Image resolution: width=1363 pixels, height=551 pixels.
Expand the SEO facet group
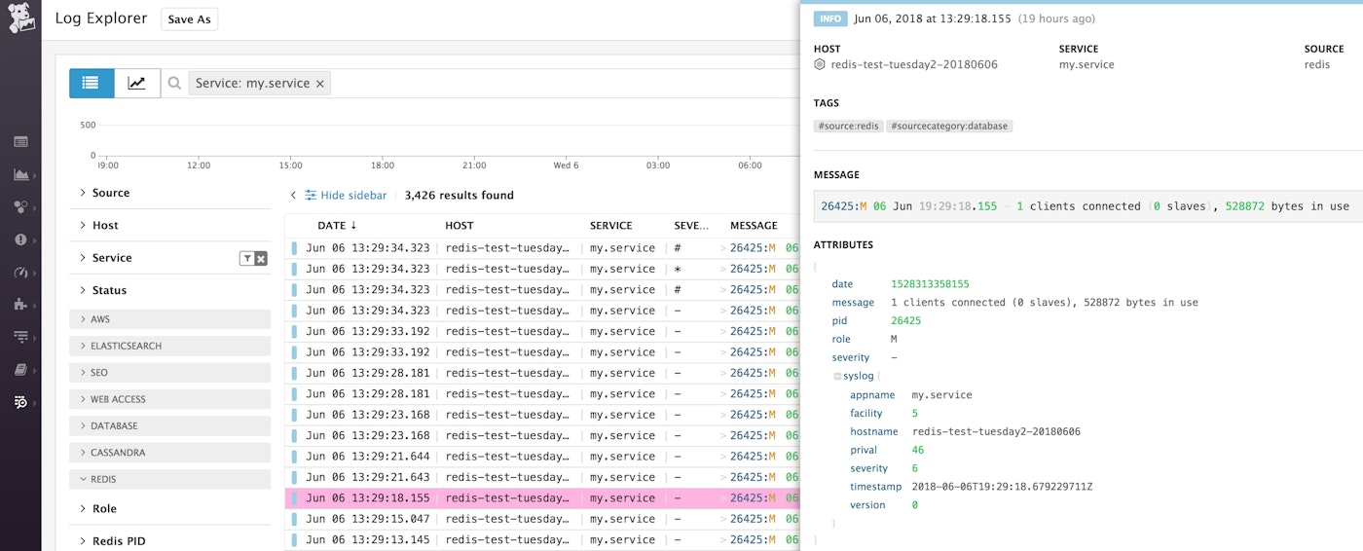[169, 373]
